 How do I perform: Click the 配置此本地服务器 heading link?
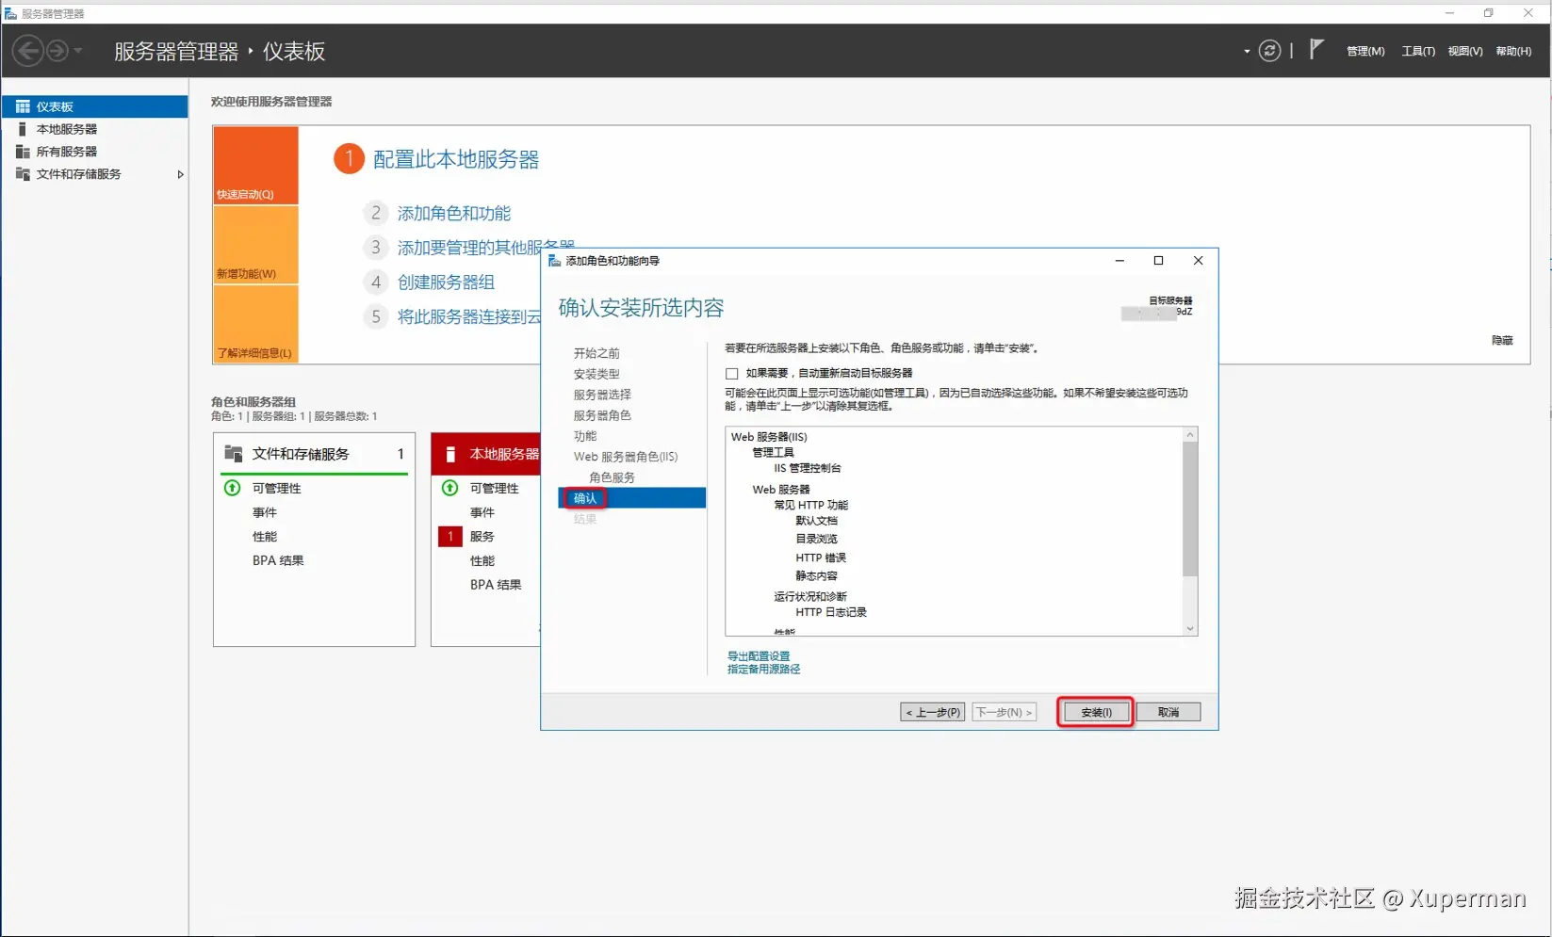456,160
